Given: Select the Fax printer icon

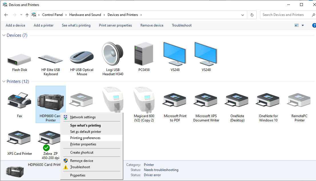Looking at the screenshot, I should [19, 101].
